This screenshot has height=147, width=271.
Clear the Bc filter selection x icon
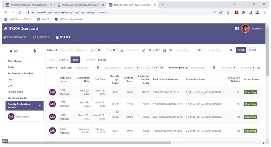(x=157, y=50)
